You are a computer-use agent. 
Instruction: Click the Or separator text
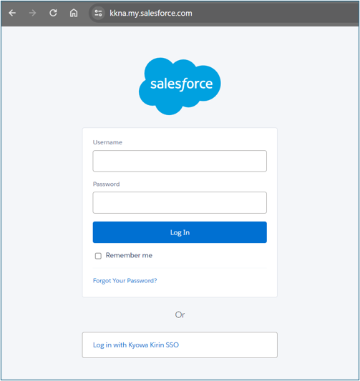(180, 315)
